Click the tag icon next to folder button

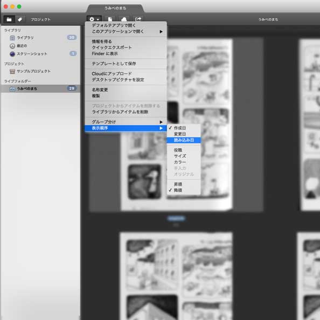(x=20, y=19)
